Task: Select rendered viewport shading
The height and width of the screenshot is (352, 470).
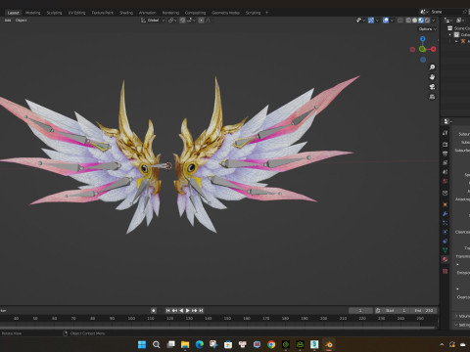Action: pos(427,21)
